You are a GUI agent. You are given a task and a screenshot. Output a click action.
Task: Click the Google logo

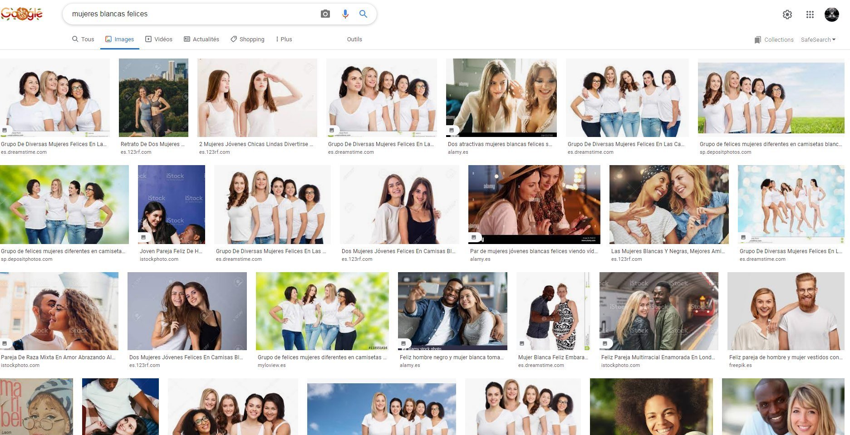(22, 14)
